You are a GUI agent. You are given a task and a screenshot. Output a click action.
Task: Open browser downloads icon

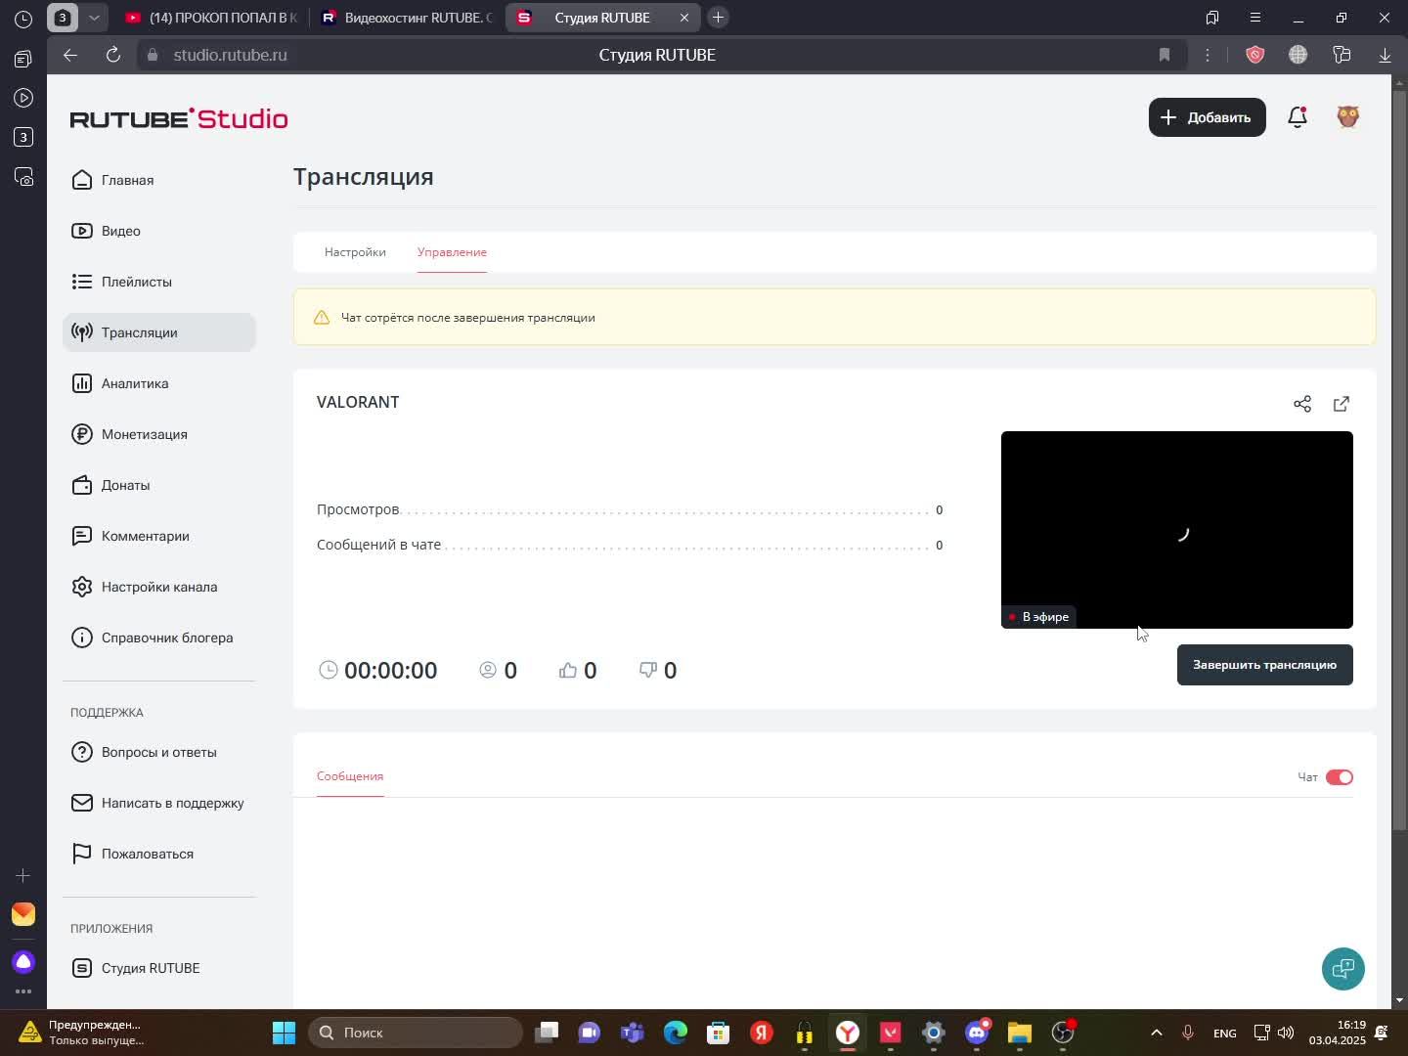[x=1385, y=55]
